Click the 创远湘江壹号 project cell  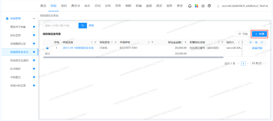204,48
